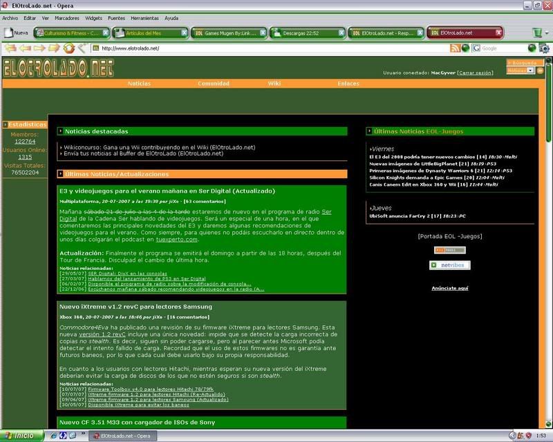Click the red shield tray icon

pyautogui.click(x=528, y=436)
